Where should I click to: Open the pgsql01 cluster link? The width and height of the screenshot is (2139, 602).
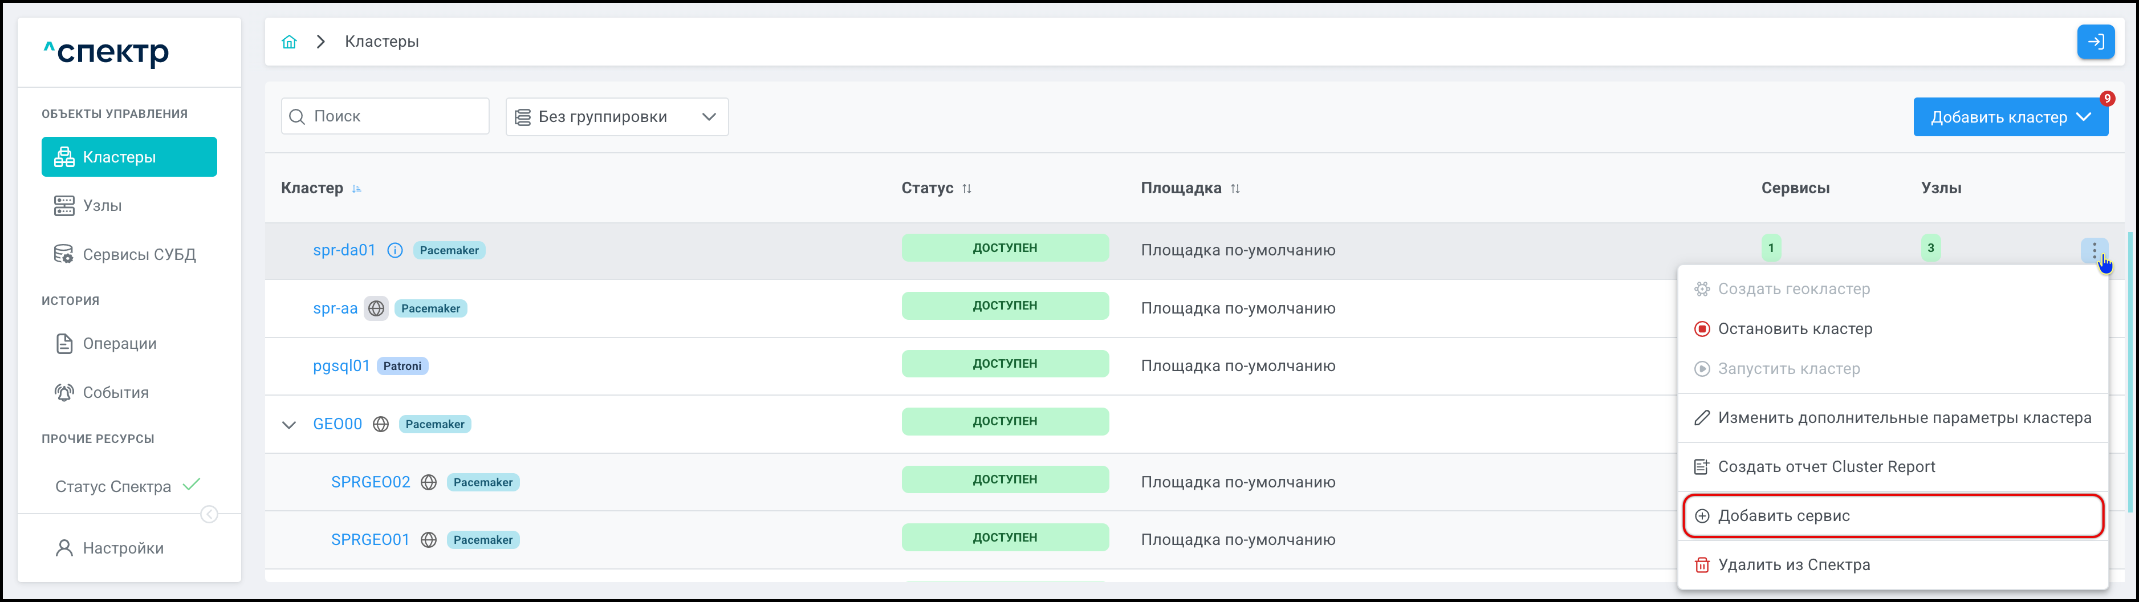[340, 366]
